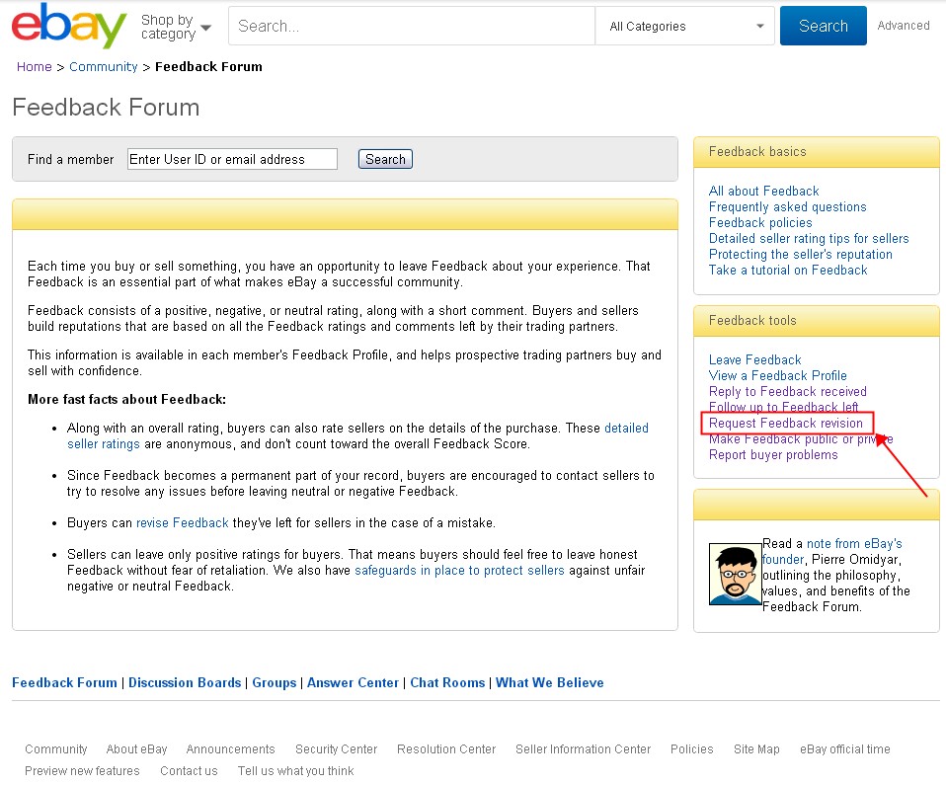Viewport: 946px width, 785px height.
Task: Open Discussion Boards in the bottom navigation
Action: (185, 682)
